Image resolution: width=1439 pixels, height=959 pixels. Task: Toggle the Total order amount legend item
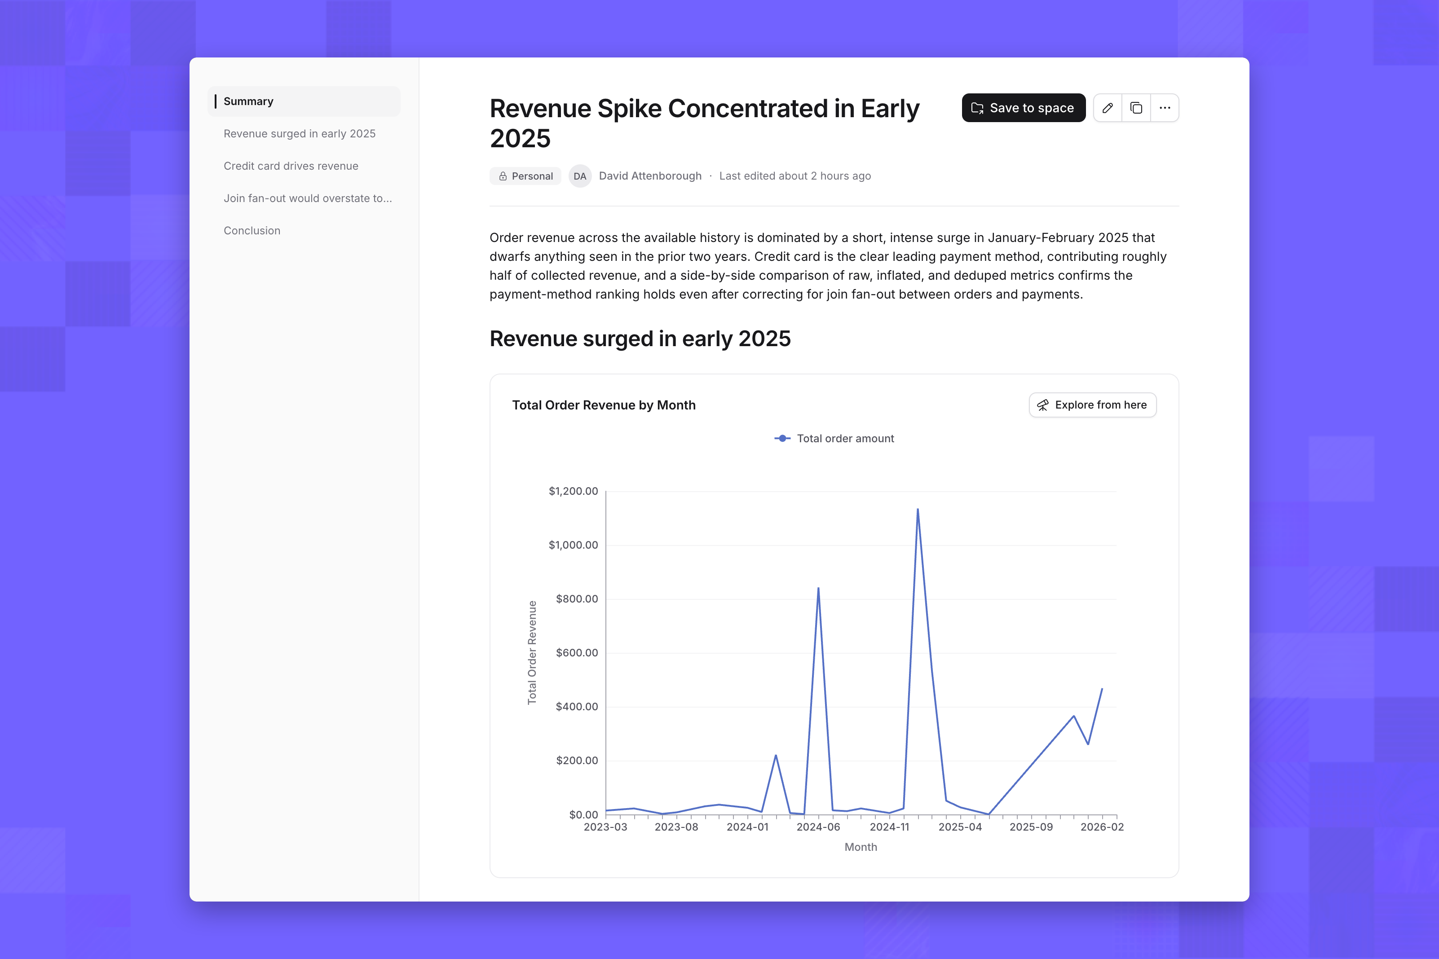pos(834,439)
